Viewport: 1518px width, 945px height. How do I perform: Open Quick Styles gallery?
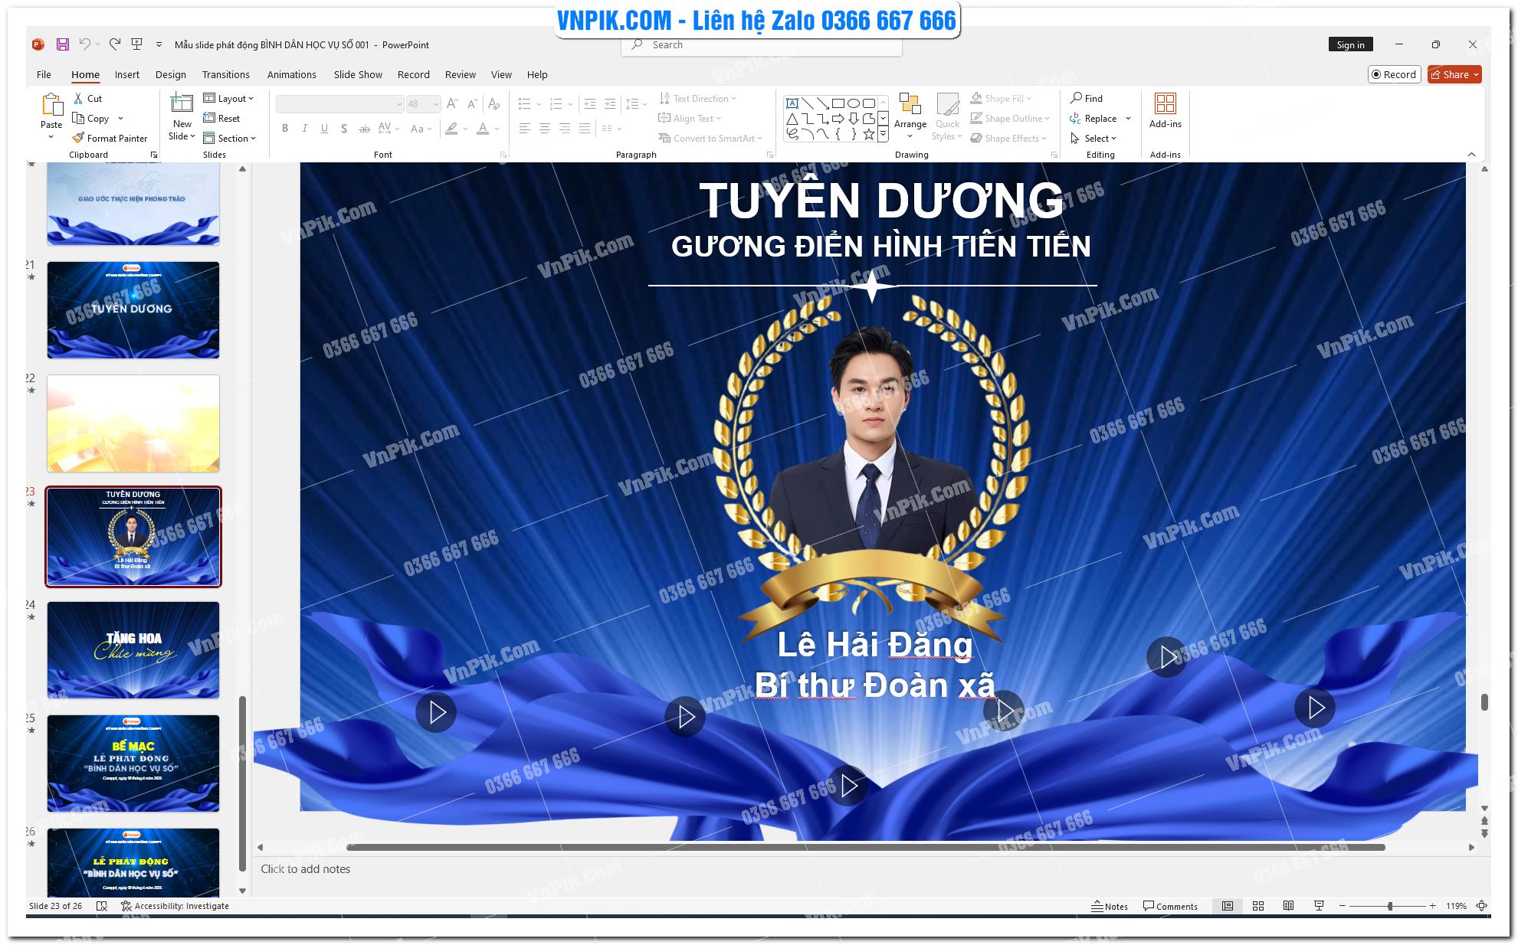pyautogui.click(x=947, y=116)
